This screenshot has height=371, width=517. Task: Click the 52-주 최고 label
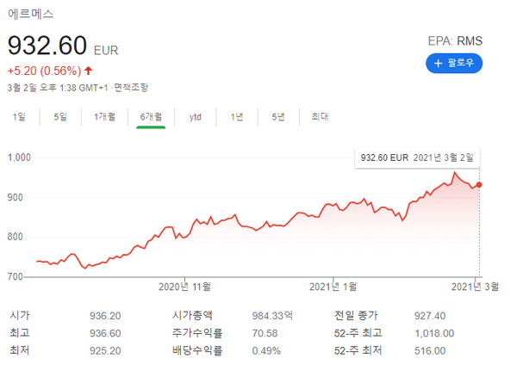tap(358, 333)
